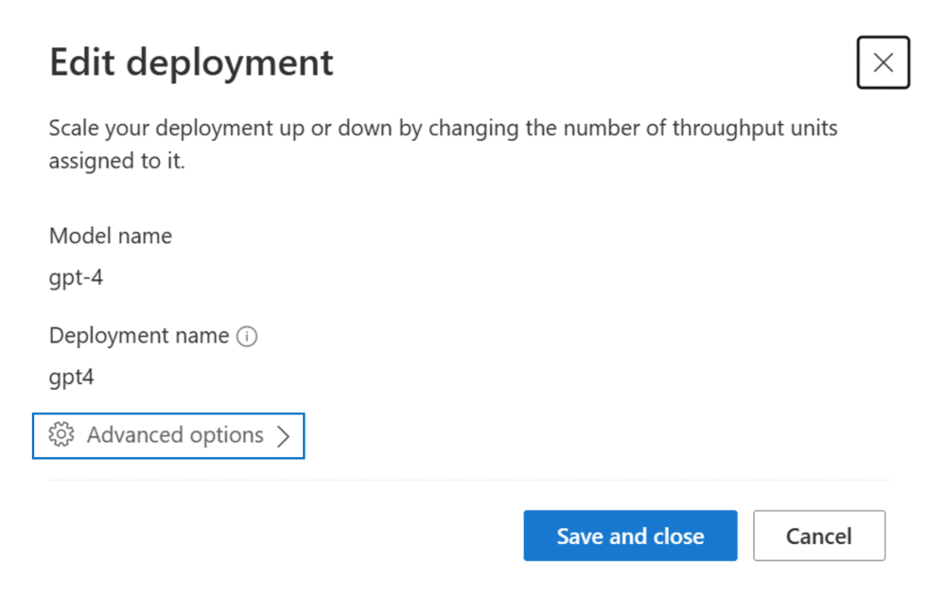Viewport: 946px width, 597px height.
Task: Click the word Model in the label
Action: point(76,236)
